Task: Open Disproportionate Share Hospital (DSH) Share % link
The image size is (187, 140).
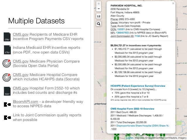Action: point(143,126)
